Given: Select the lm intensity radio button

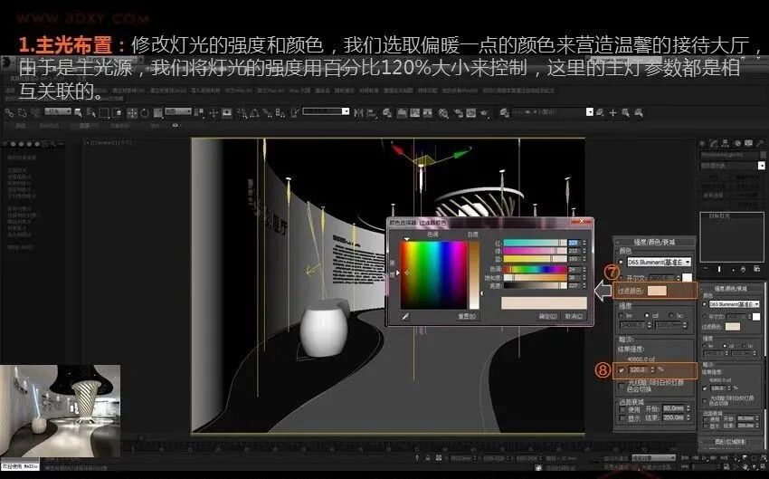Looking at the screenshot, I should pos(621,316).
